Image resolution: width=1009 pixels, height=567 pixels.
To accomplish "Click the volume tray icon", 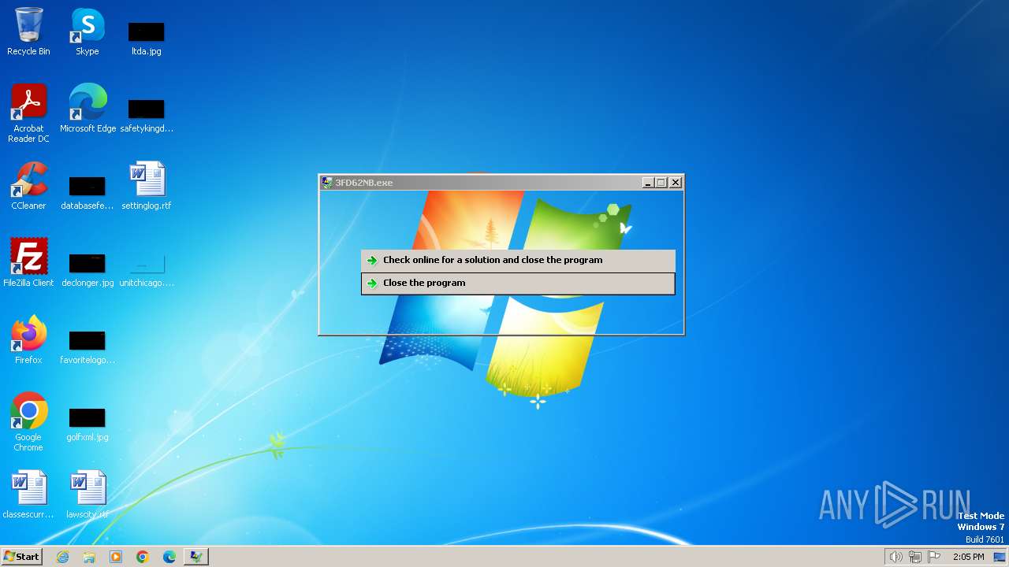I will coord(895,557).
